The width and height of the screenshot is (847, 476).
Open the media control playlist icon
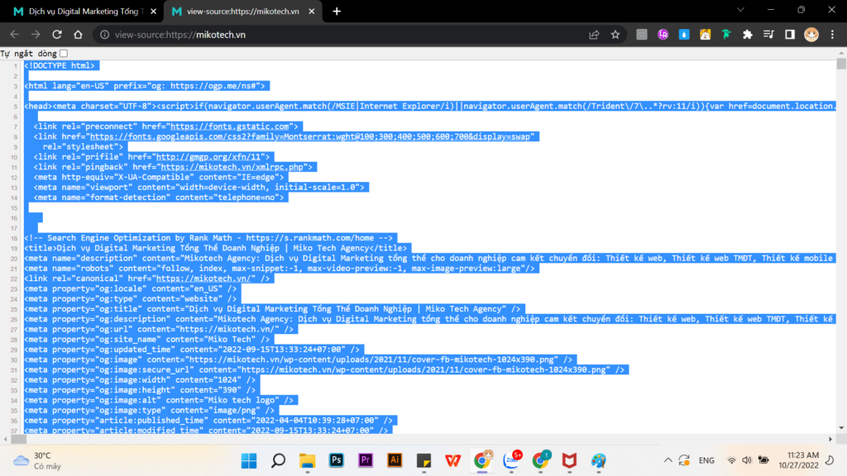coord(768,35)
